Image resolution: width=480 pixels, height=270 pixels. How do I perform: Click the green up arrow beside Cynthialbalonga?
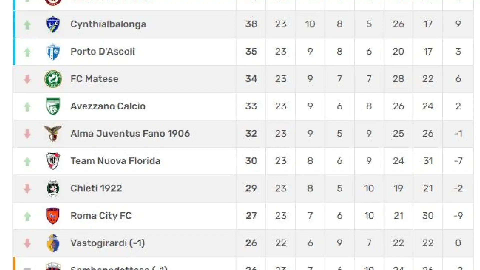pyautogui.click(x=27, y=25)
